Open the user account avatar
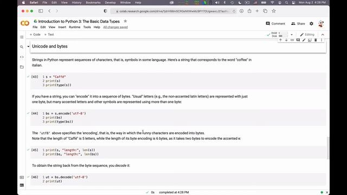This screenshot has width=347, height=195. [321, 24]
